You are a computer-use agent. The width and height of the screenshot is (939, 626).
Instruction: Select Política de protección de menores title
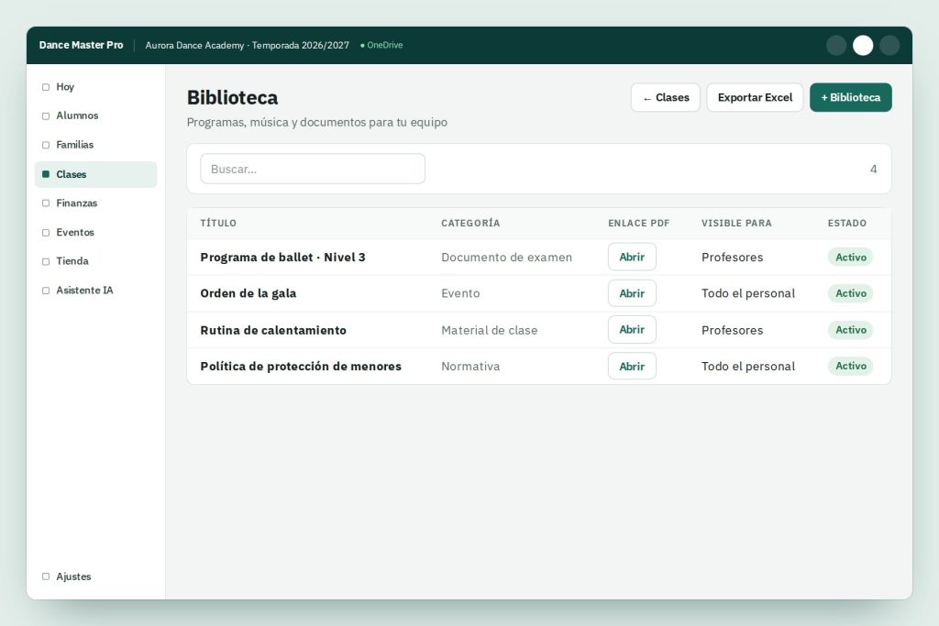(301, 367)
